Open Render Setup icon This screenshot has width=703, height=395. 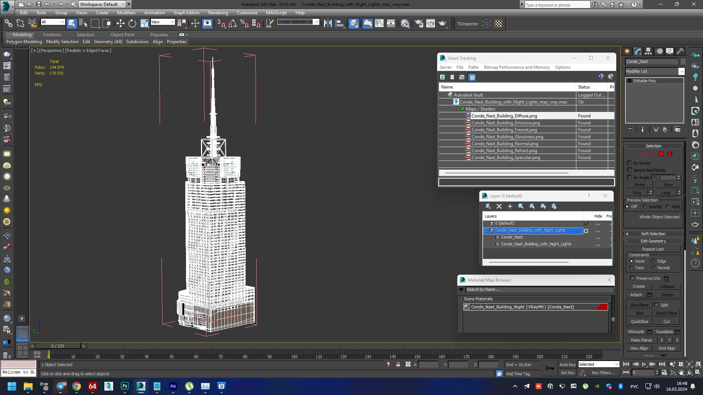point(419,23)
